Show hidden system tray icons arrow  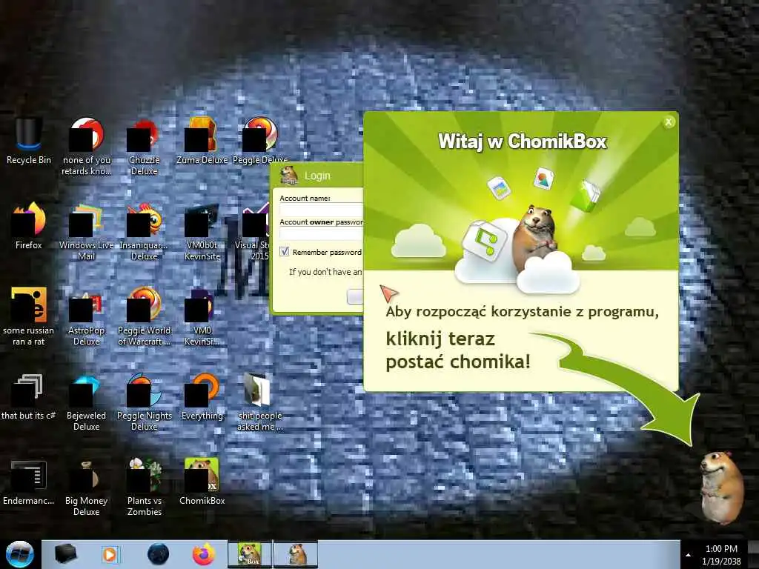(688, 555)
